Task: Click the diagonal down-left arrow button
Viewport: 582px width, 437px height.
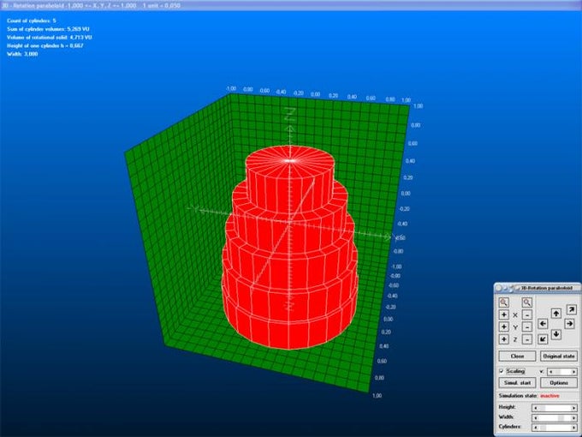Action: tap(543, 339)
